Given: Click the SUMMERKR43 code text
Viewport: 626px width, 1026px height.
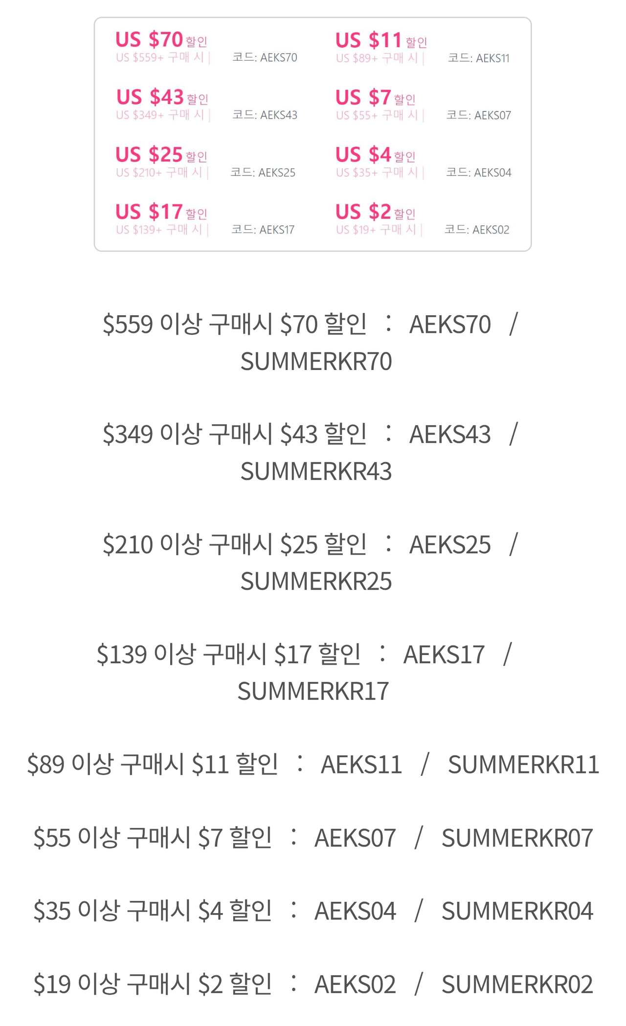Looking at the screenshot, I should click(x=316, y=471).
